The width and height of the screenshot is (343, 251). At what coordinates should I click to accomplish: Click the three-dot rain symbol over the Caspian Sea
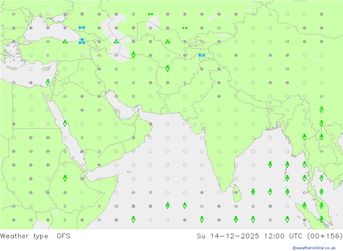116,41
